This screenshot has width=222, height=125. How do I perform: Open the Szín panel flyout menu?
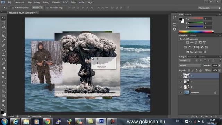tap(219, 15)
